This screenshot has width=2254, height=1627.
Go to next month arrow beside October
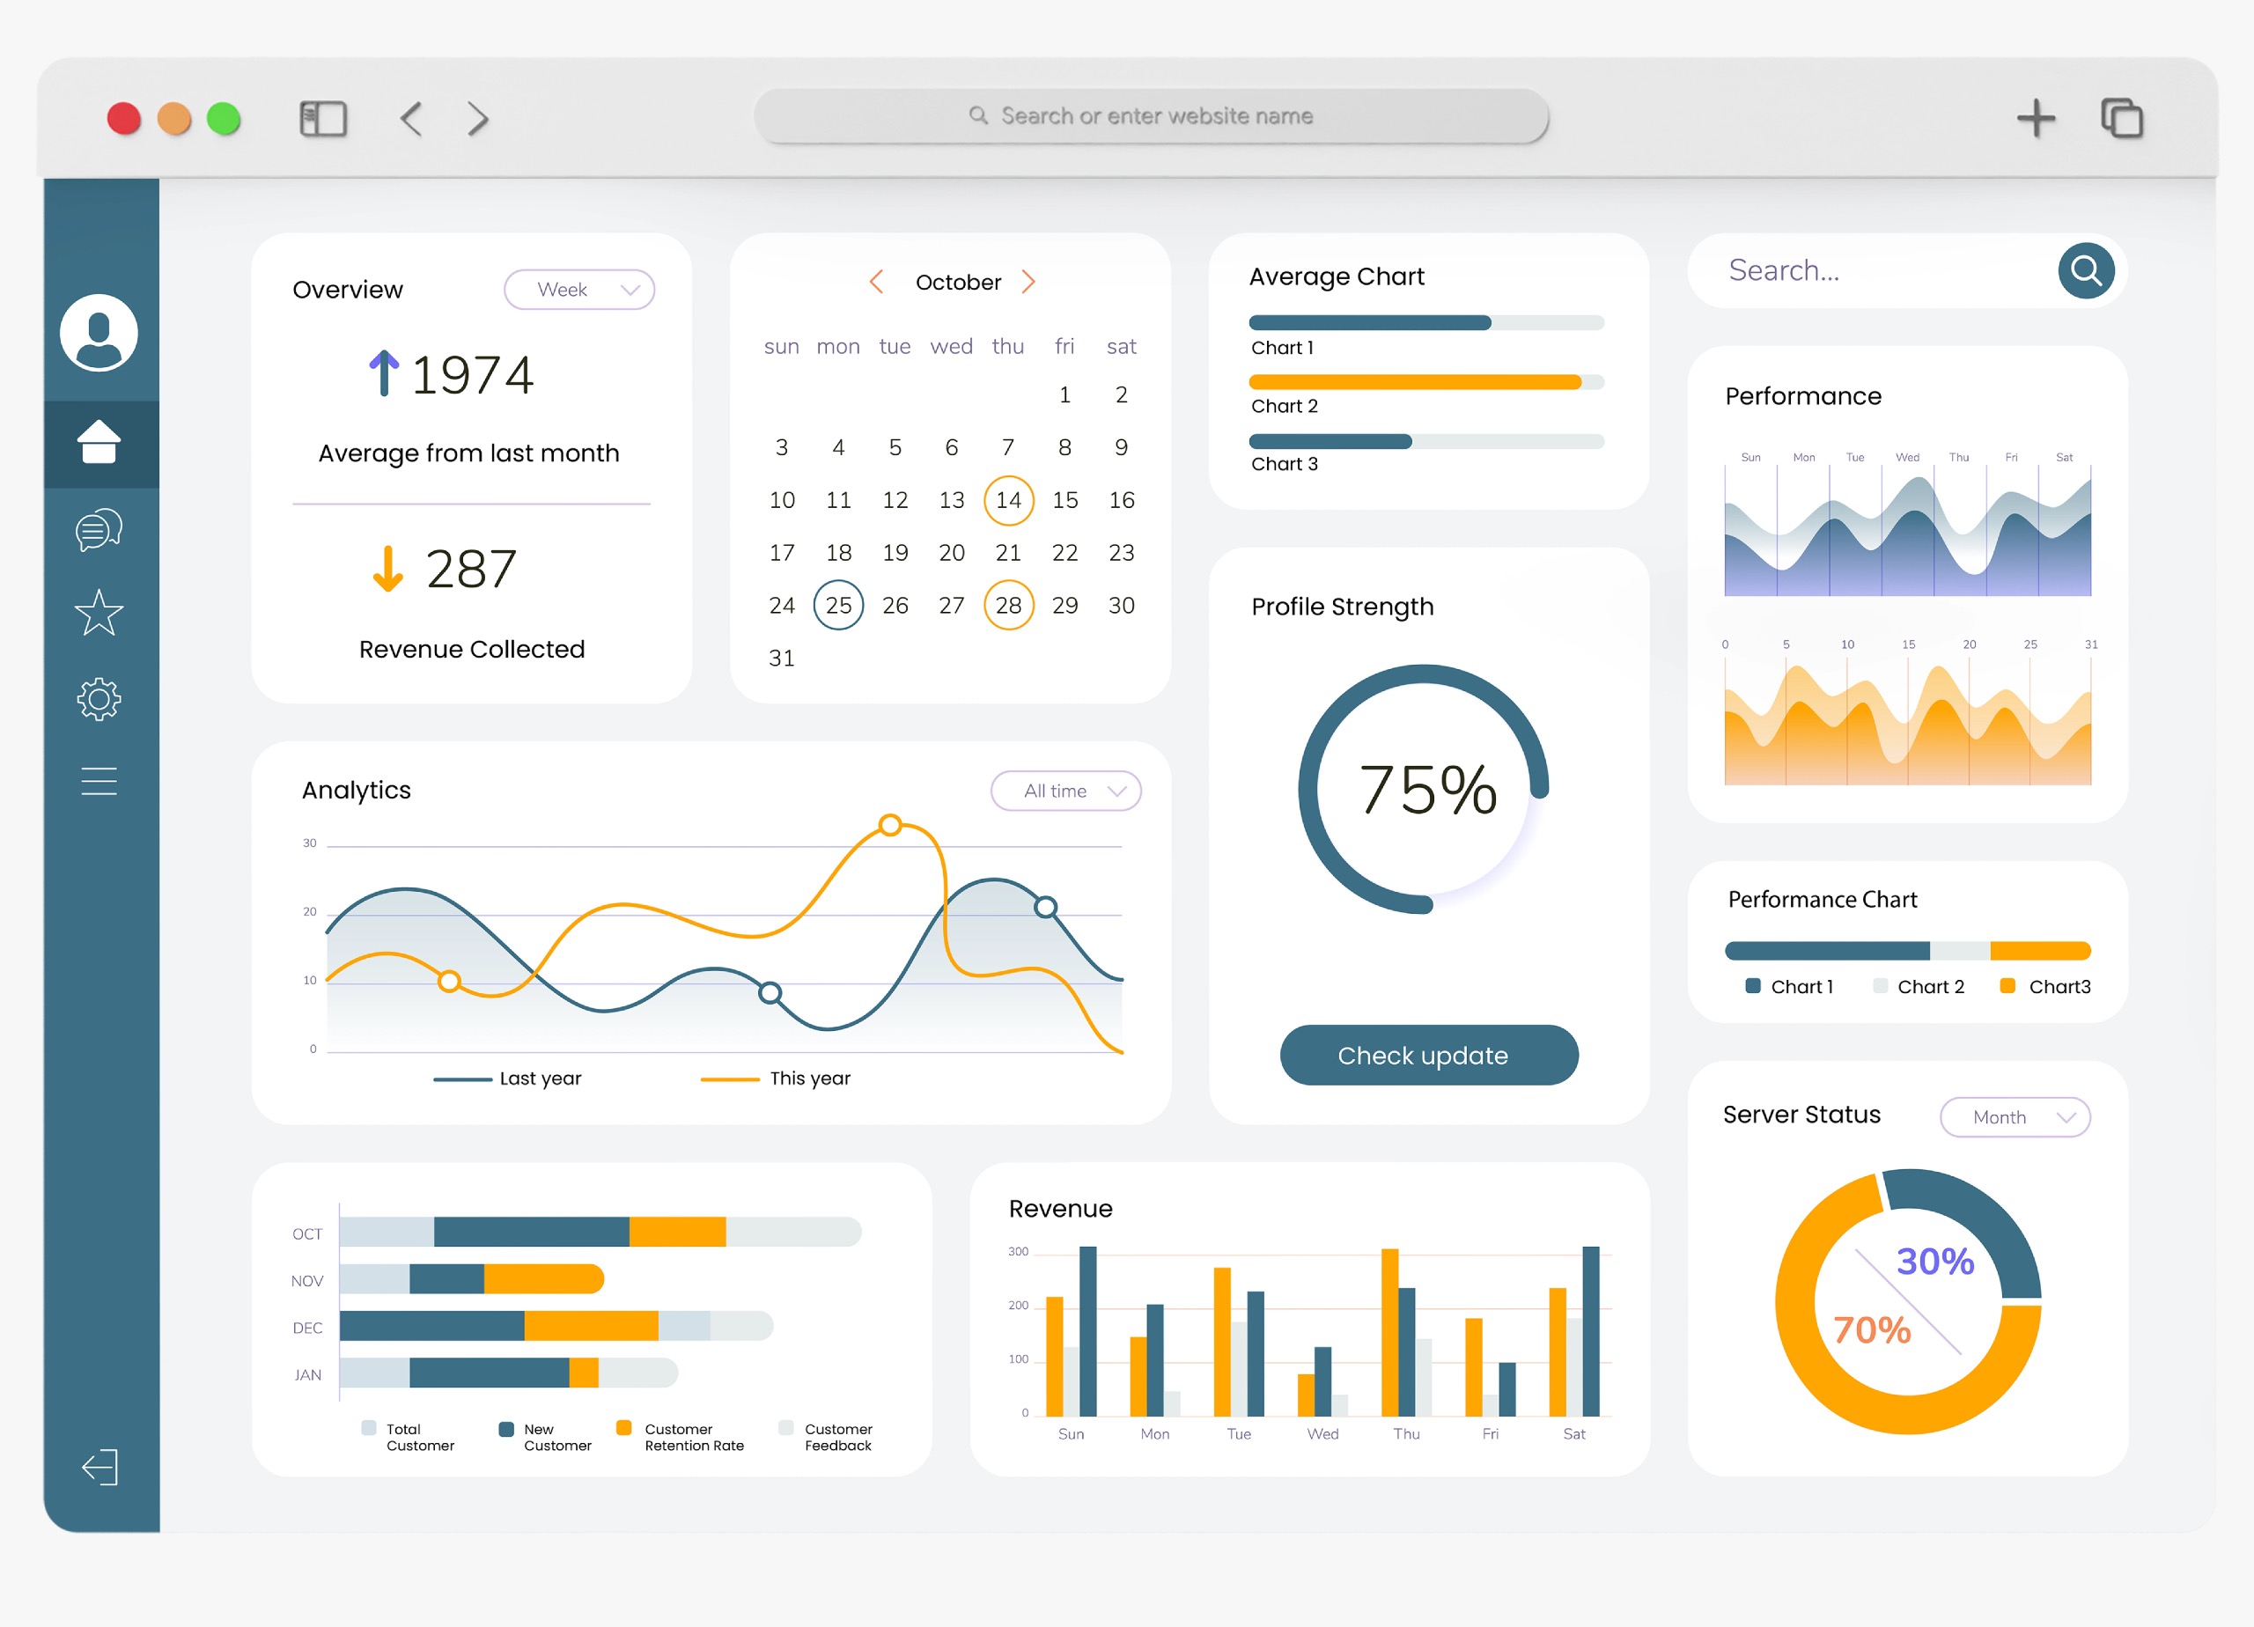1028,283
